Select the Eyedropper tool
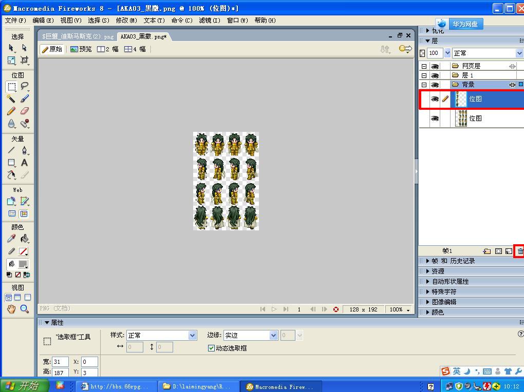 click(11, 239)
